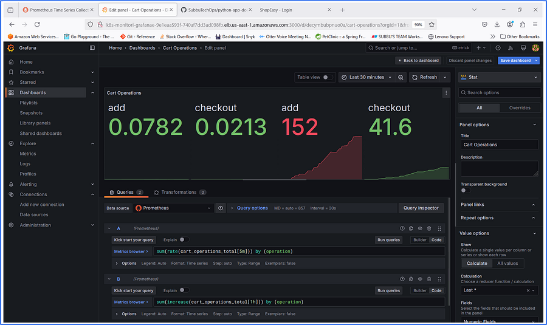Screen dimensions: 547x325
Task: Show help for query B
Action: 402,279
